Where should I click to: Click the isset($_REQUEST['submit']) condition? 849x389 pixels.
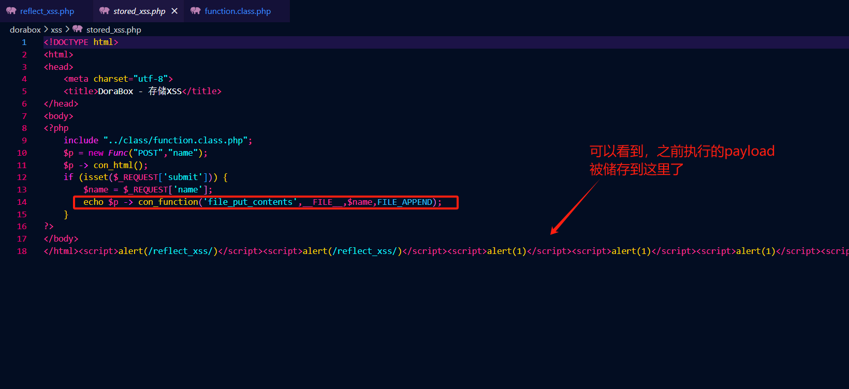click(x=148, y=177)
